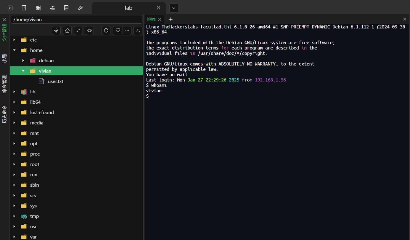Select the var folder name

pyautogui.click(x=33, y=237)
